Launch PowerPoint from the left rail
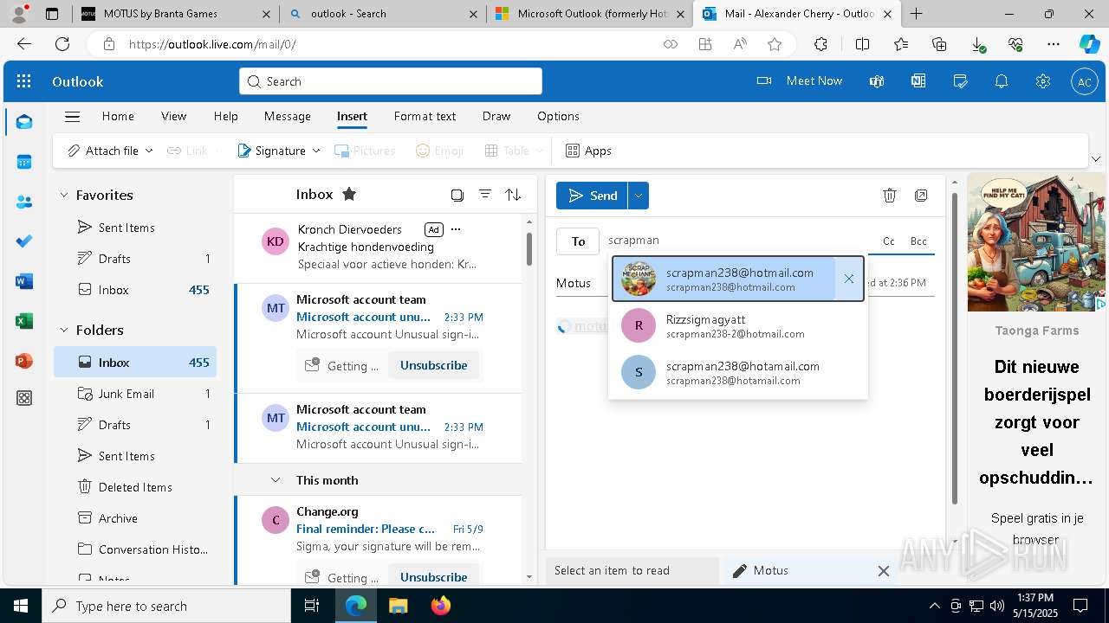1109x623 pixels. (x=24, y=361)
